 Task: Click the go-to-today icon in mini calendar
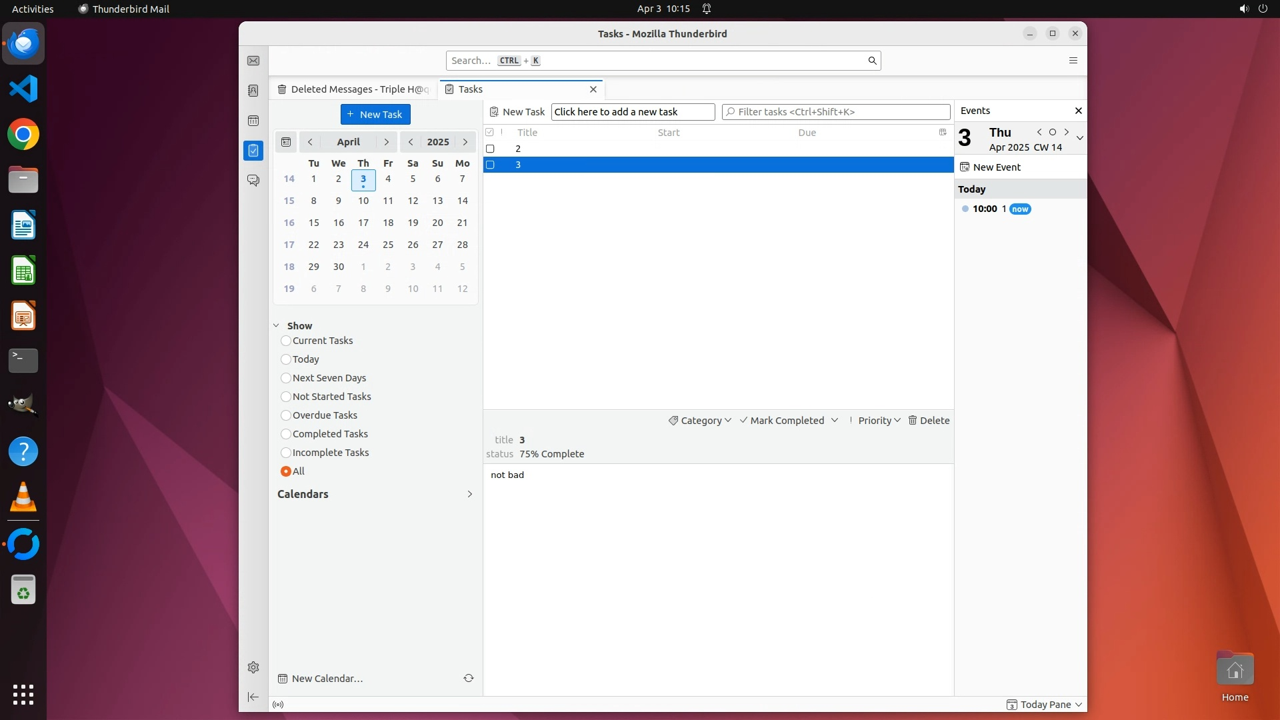tap(286, 142)
